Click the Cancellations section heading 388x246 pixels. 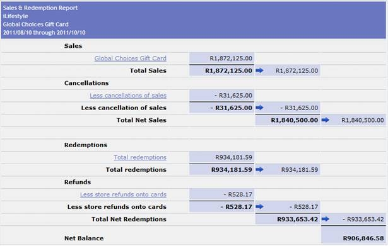point(86,83)
